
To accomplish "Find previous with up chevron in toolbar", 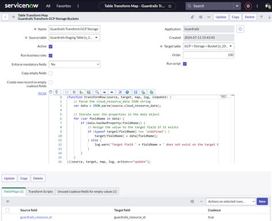I will [112, 92].
